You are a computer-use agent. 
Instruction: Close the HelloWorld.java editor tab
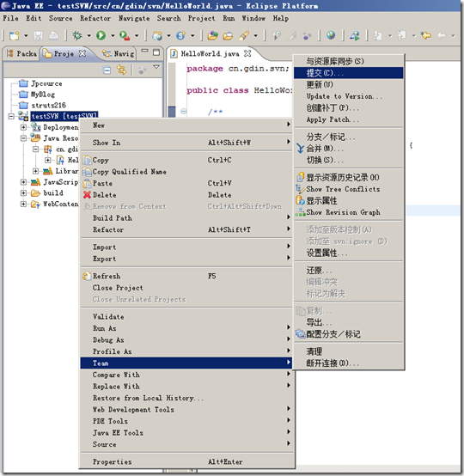247,53
